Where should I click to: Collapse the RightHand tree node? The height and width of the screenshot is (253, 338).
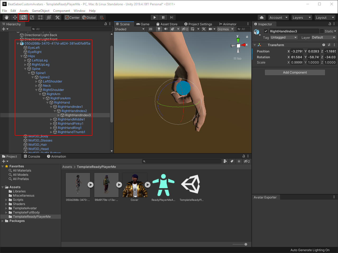pos(48,103)
